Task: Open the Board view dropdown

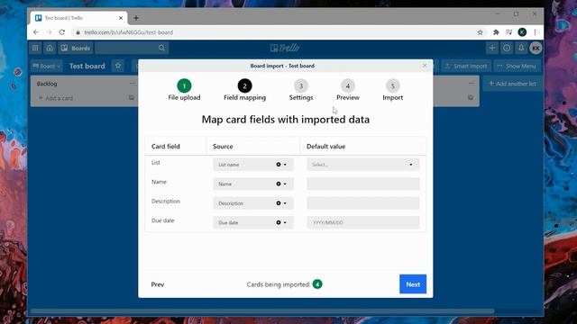Action: (x=46, y=66)
